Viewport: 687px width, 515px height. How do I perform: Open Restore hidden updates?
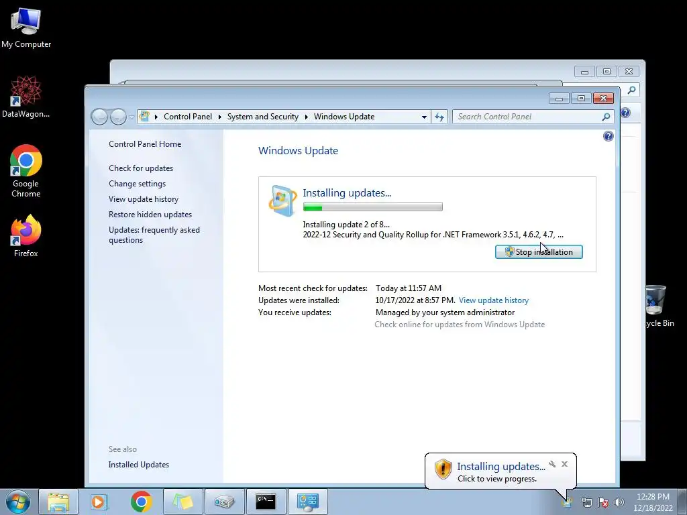150,215
